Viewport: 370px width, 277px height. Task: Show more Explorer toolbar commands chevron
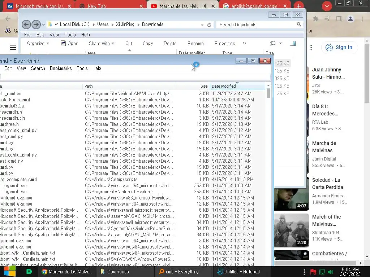point(245,43)
